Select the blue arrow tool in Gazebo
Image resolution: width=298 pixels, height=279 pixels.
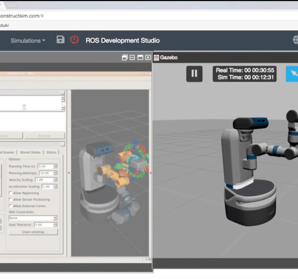(292, 74)
